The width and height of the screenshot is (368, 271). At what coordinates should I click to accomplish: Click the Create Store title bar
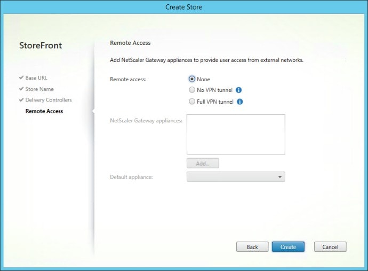pyautogui.click(x=184, y=7)
